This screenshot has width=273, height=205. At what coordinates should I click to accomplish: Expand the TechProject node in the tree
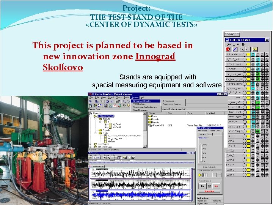coord(90,144)
